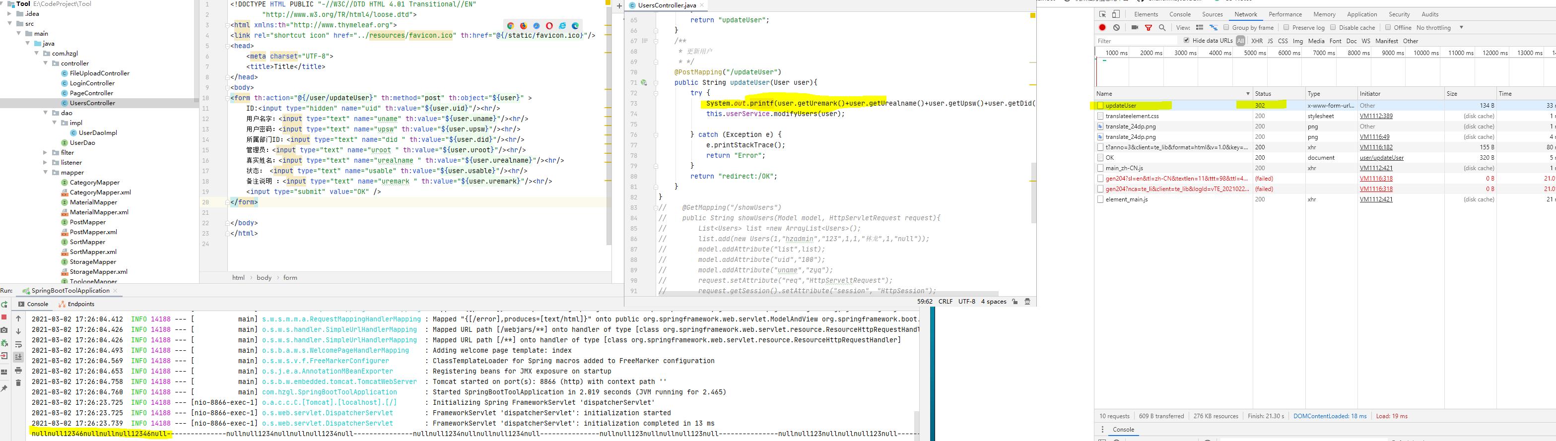Click the user/updateUser initiator link
1556x441 pixels.
1381,158
